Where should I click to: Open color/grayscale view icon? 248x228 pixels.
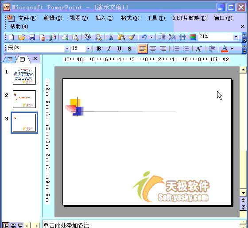click(193, 37)
